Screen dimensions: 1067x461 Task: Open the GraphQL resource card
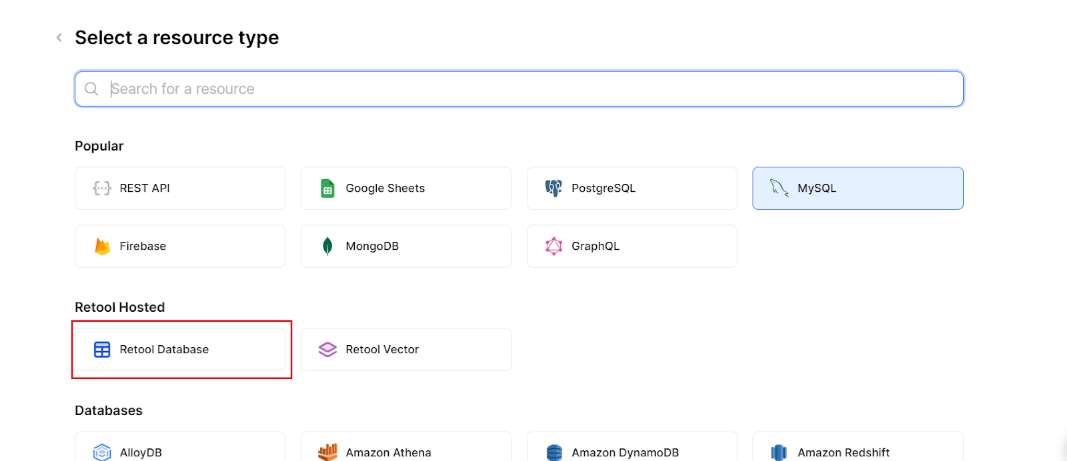632,246
